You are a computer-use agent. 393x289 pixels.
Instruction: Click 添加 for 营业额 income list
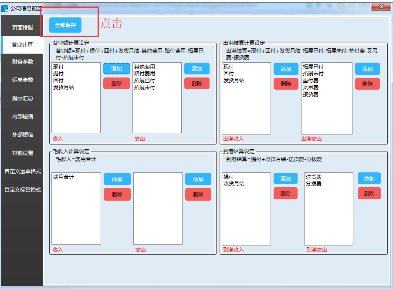pos(116,69)
